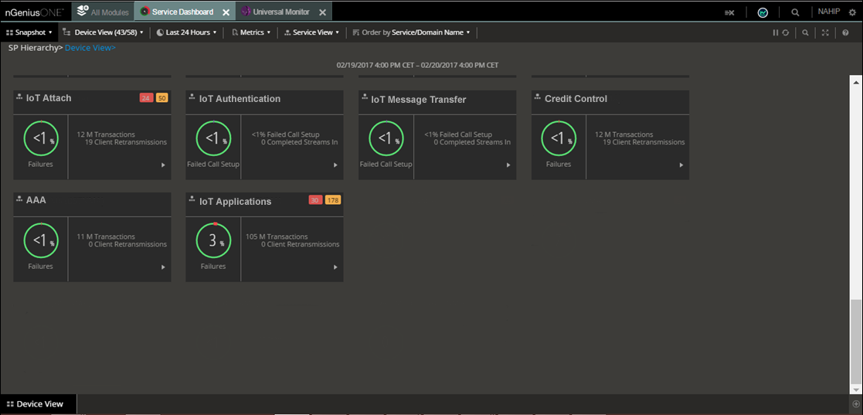Click the global search icon in header
This screenshot has width=863, height=415.
pyautogui.click(x=795, y=12)
